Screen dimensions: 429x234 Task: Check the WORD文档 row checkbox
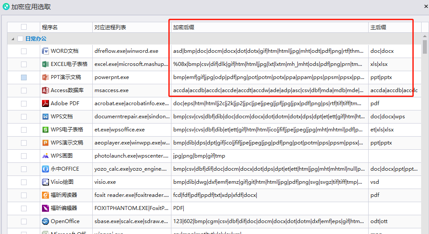(x=24, y=51)
